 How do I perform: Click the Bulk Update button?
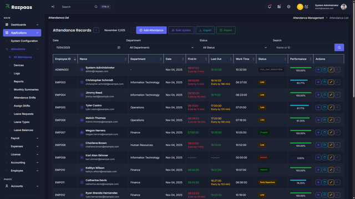point(181,30)
